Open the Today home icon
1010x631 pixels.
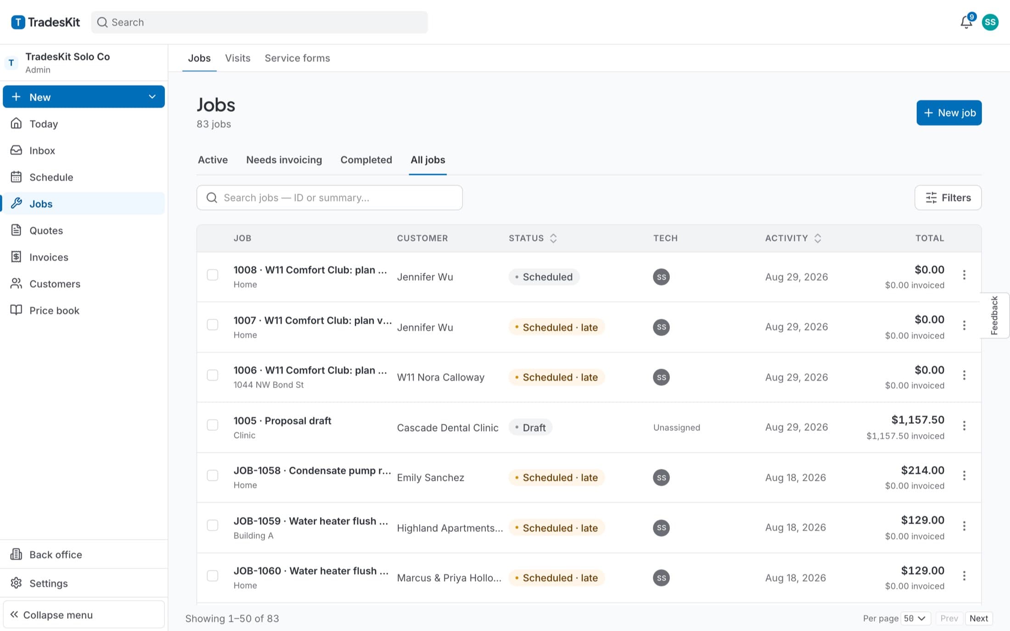click(16, 124)
